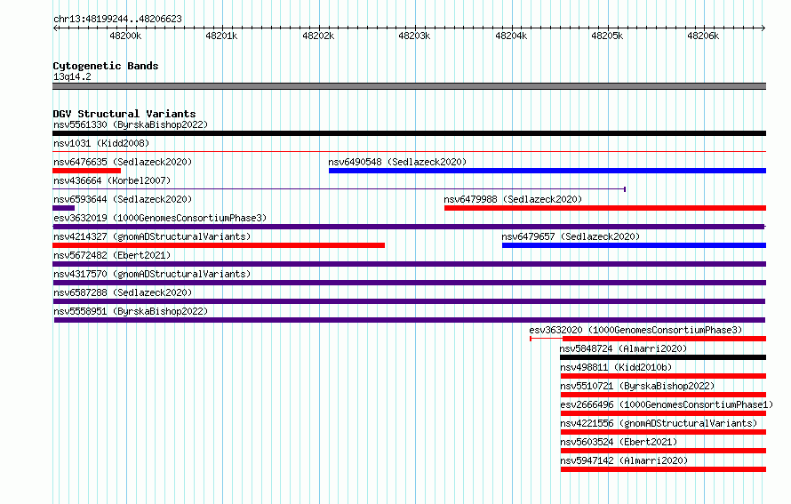Open nsv6490548 (Sedlazeck2020) variant label
The width and height of the screenshot is (791, 504).
coord(397,162)
